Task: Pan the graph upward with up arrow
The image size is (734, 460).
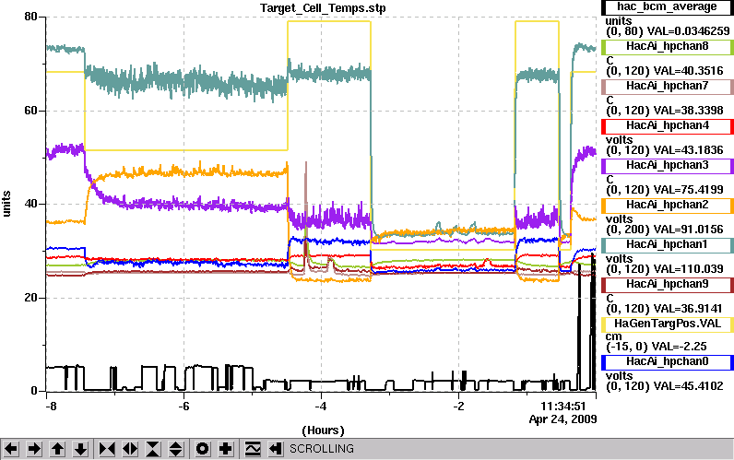Action: pos(57,449)
